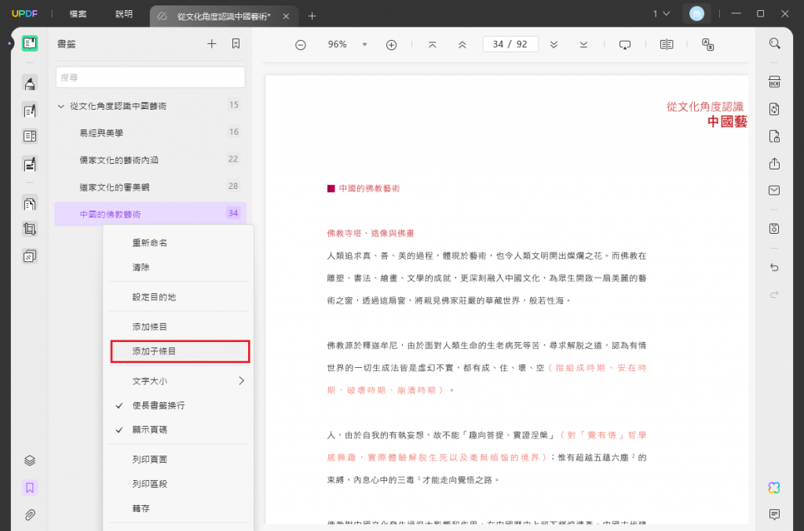The height and width of the screenshot is (531, 804).
Task: Zoom in with the plus button
Action: click(x=391, y=45)
